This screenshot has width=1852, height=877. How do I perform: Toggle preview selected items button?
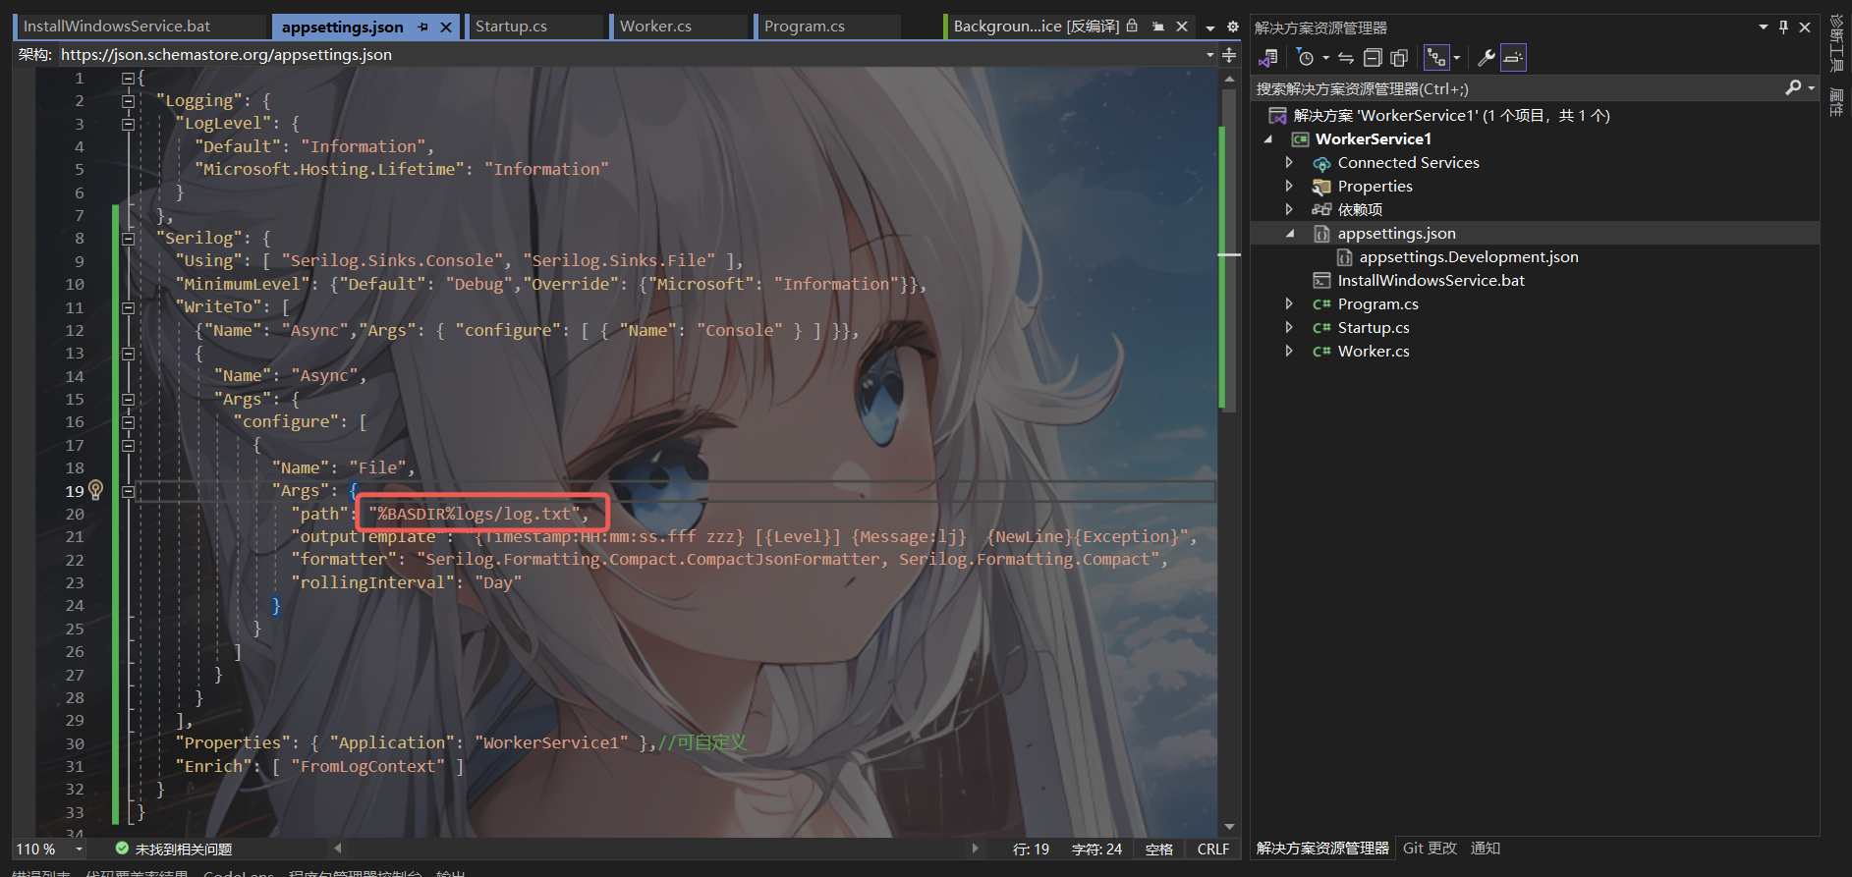tap(1513, 58)
